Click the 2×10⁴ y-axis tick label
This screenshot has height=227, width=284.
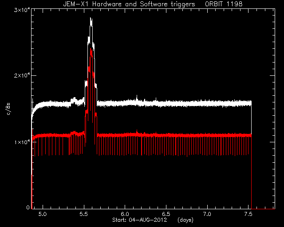(x=22, y=75)
